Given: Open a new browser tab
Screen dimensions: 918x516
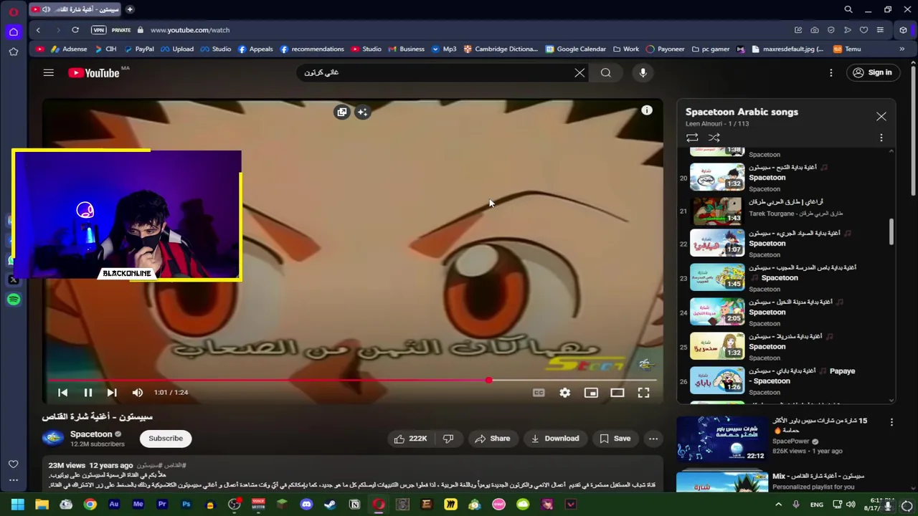Looking at the screenshot, I should coord(130,9).
